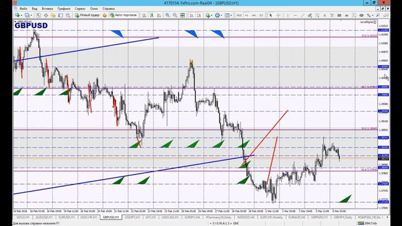Toggle the Navigator star-folder icon
Viewport: 402px width, 226px height.
pos(53,15)
